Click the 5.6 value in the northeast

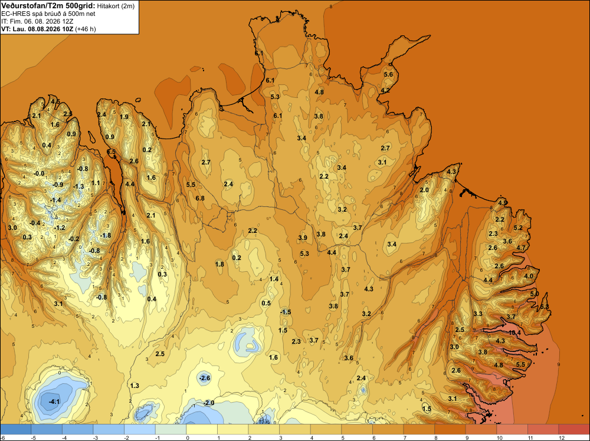(388, 74)
